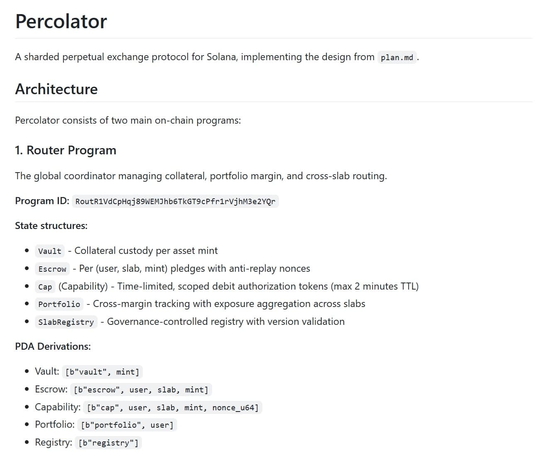This screenshot has width=541, height=458.
Task: Click the [b"vault", mint] code snippet
Action: tap(102, 372)
